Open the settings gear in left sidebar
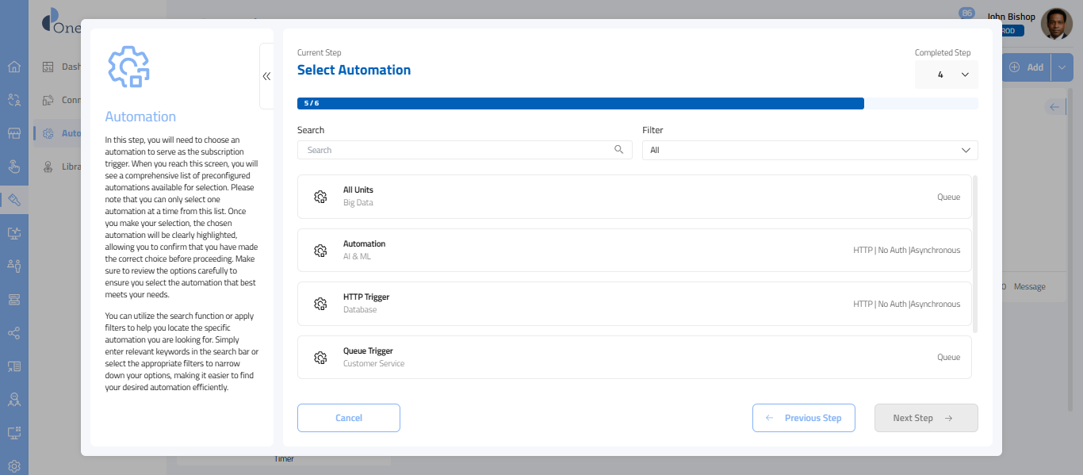The height and width of the screenshot is (475, 1083). click(13, 466)
